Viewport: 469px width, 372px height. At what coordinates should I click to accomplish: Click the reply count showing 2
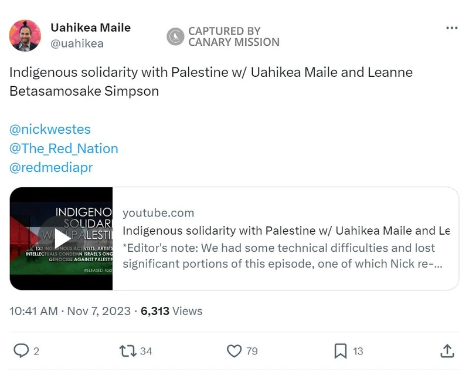(x=36, y=351)
